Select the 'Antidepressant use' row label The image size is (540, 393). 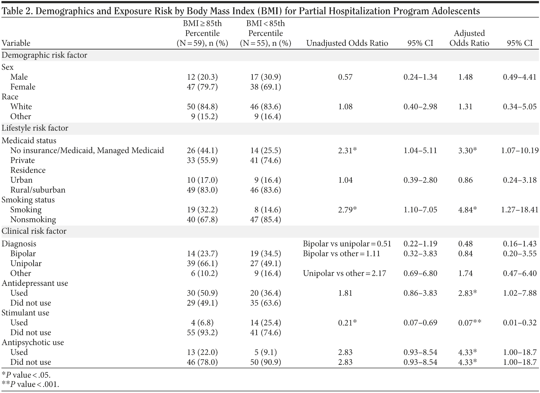tap(35, 283)
